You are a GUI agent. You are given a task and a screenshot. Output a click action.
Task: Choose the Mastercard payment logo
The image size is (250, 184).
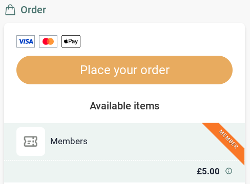pyautogui.click(x=48, y=41)
